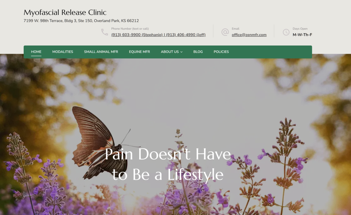This screenshot has width=351, height=215.
Task: Go to the Modalities page
Action: point(63,52)
